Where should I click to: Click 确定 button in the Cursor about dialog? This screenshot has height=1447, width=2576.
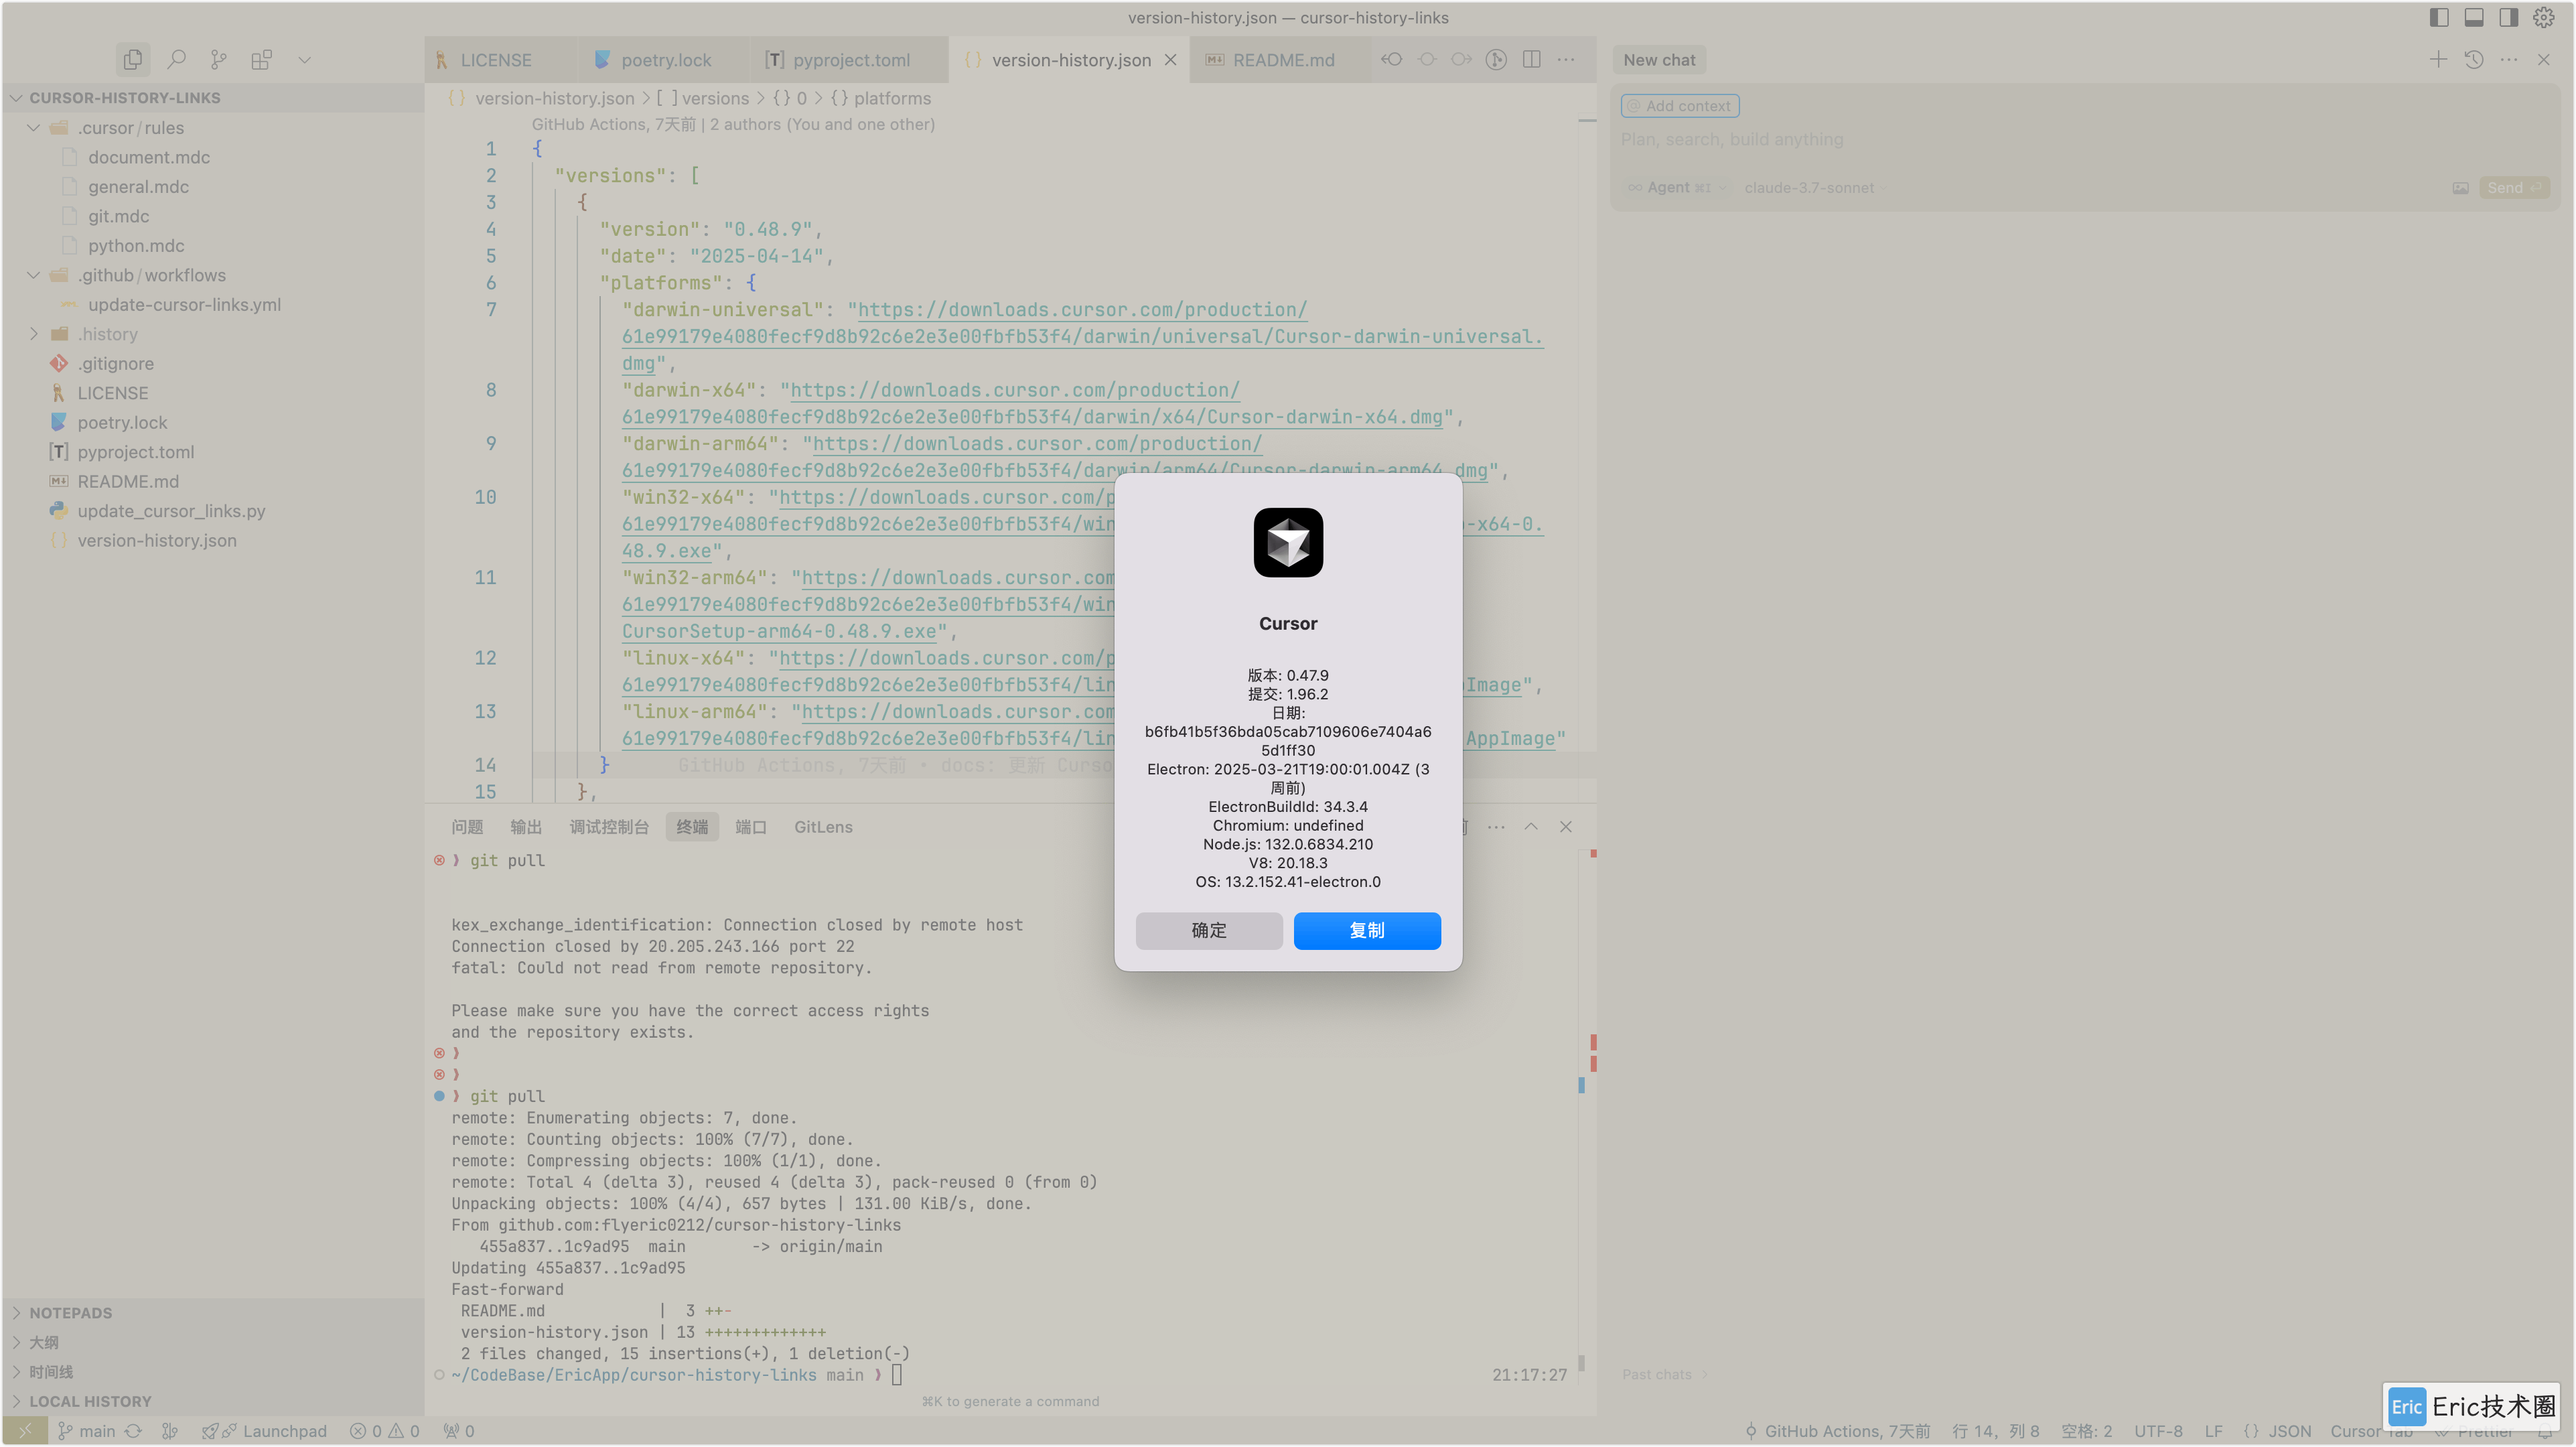point(1209,930)
